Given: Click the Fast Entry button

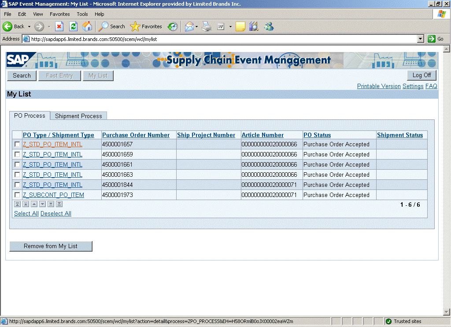Looking at the screenshot, I should 59,76.
